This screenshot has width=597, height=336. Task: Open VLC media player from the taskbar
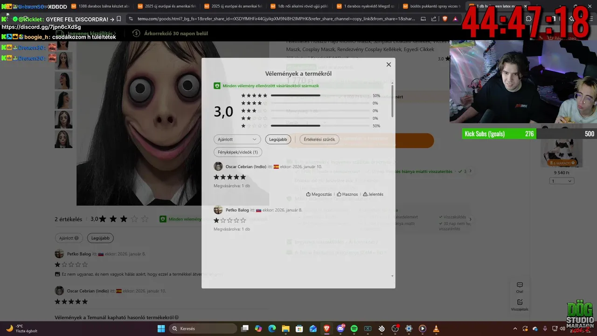436,329
